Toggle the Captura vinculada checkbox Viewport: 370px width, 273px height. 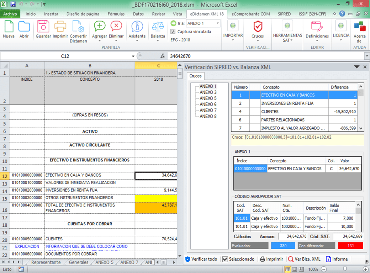coord(173,31)
